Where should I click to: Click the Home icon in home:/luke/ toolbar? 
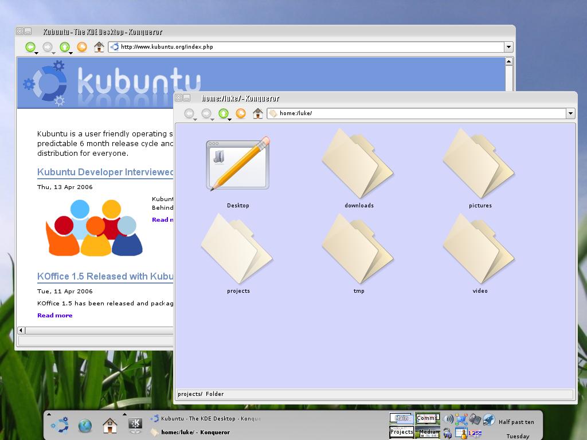coord(257,113)
